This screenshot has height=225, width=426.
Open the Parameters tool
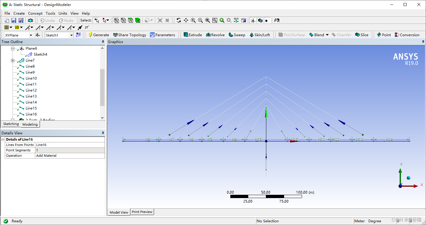163,35
